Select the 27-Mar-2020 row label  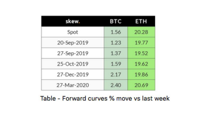pos(73,85)
